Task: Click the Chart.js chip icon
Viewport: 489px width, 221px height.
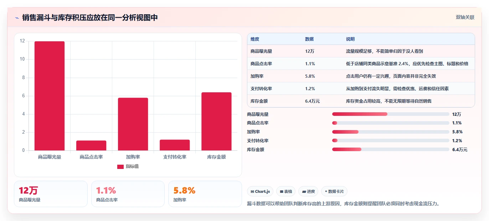Action: pos(252,191)
